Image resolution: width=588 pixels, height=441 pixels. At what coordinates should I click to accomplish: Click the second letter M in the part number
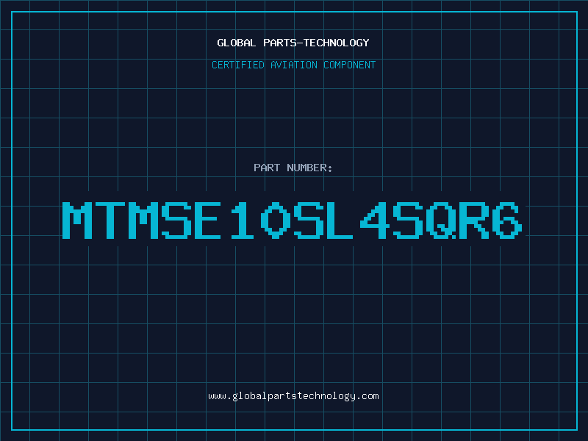(x=143, y=220)
